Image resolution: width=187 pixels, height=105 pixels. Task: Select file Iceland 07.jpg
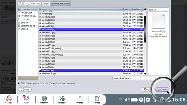[91, 33]
